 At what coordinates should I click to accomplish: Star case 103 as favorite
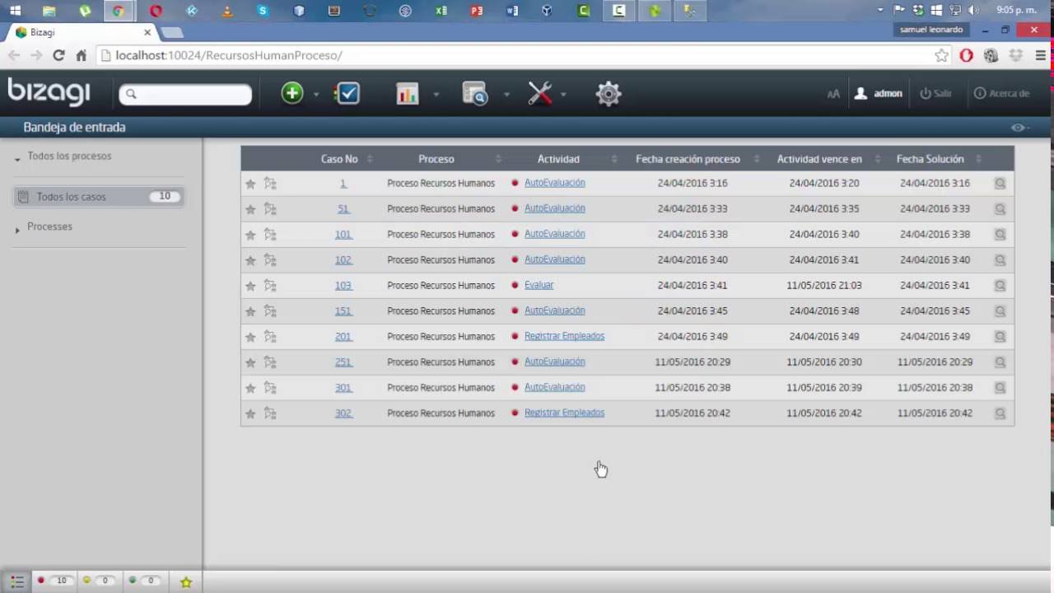(x=250, y=286)
